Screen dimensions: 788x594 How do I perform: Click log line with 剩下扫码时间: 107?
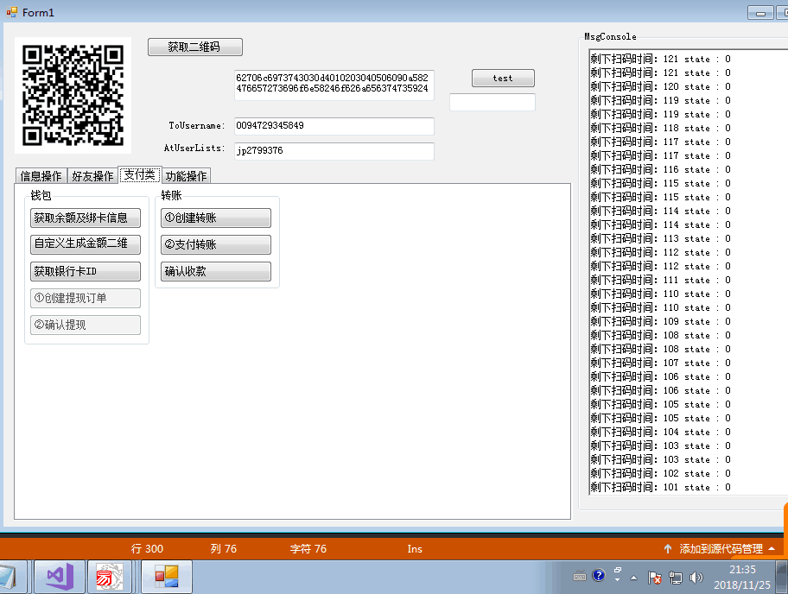(660, 363)
